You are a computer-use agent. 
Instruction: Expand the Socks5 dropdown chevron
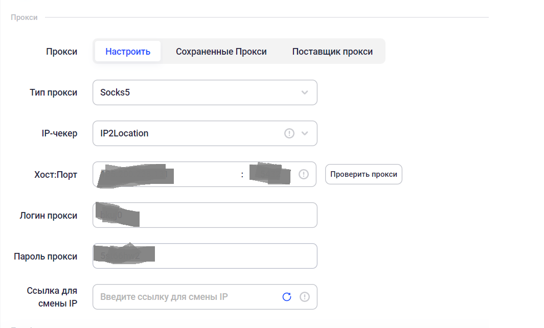click(305, 92)
